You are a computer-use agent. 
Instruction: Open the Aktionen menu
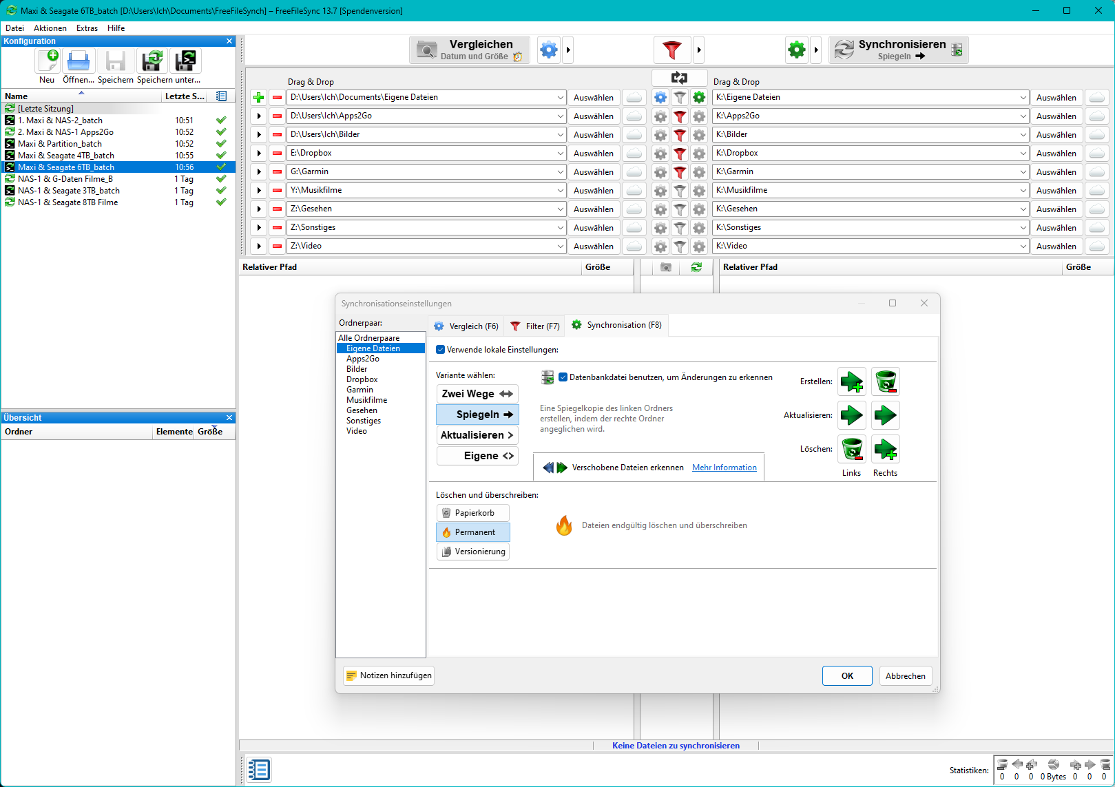point(50,28)
